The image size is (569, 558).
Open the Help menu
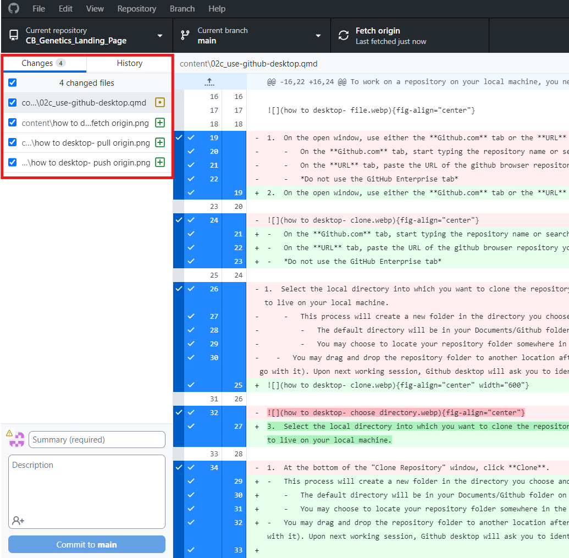pos(217,9)
